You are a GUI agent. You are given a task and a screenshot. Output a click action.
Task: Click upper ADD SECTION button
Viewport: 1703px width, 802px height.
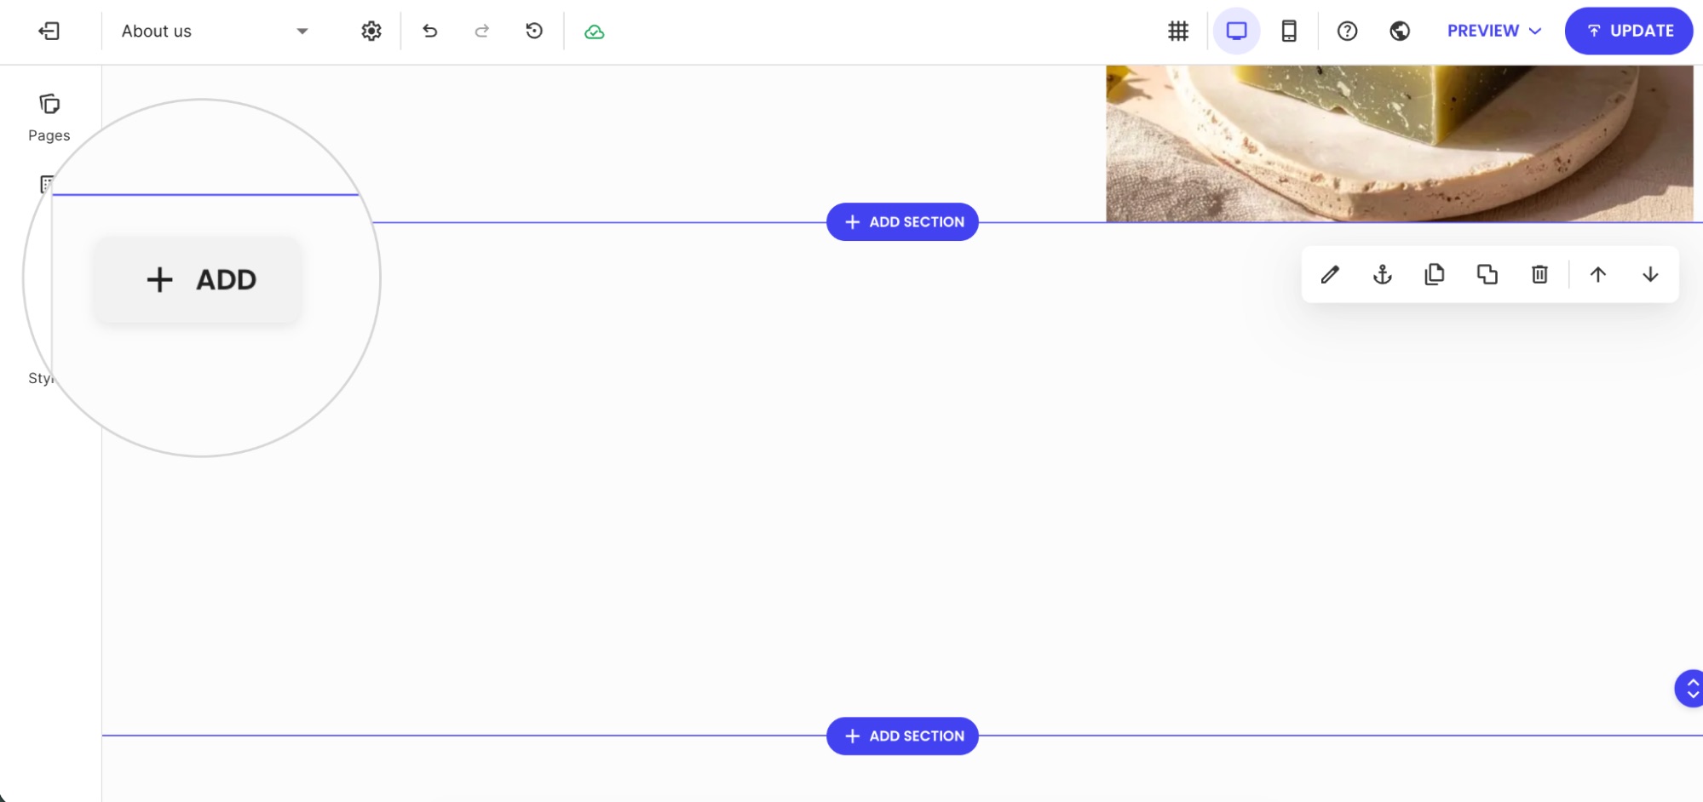[x=902, y=222]
